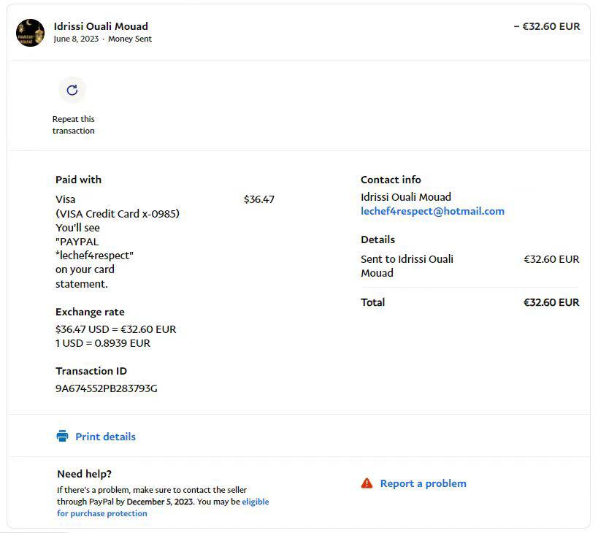Click the "Need help?" heading
The height and width of the screenshot is (533, 598).
click(x=84, y=474)
